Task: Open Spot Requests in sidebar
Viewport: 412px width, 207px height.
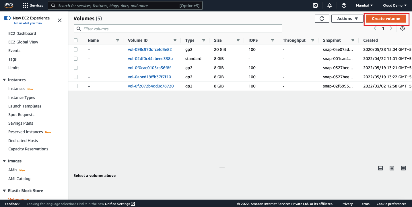Action: [x=21, y=115]
